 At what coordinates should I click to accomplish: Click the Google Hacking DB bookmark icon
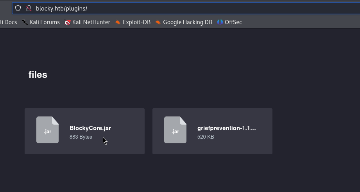point(158,22)
